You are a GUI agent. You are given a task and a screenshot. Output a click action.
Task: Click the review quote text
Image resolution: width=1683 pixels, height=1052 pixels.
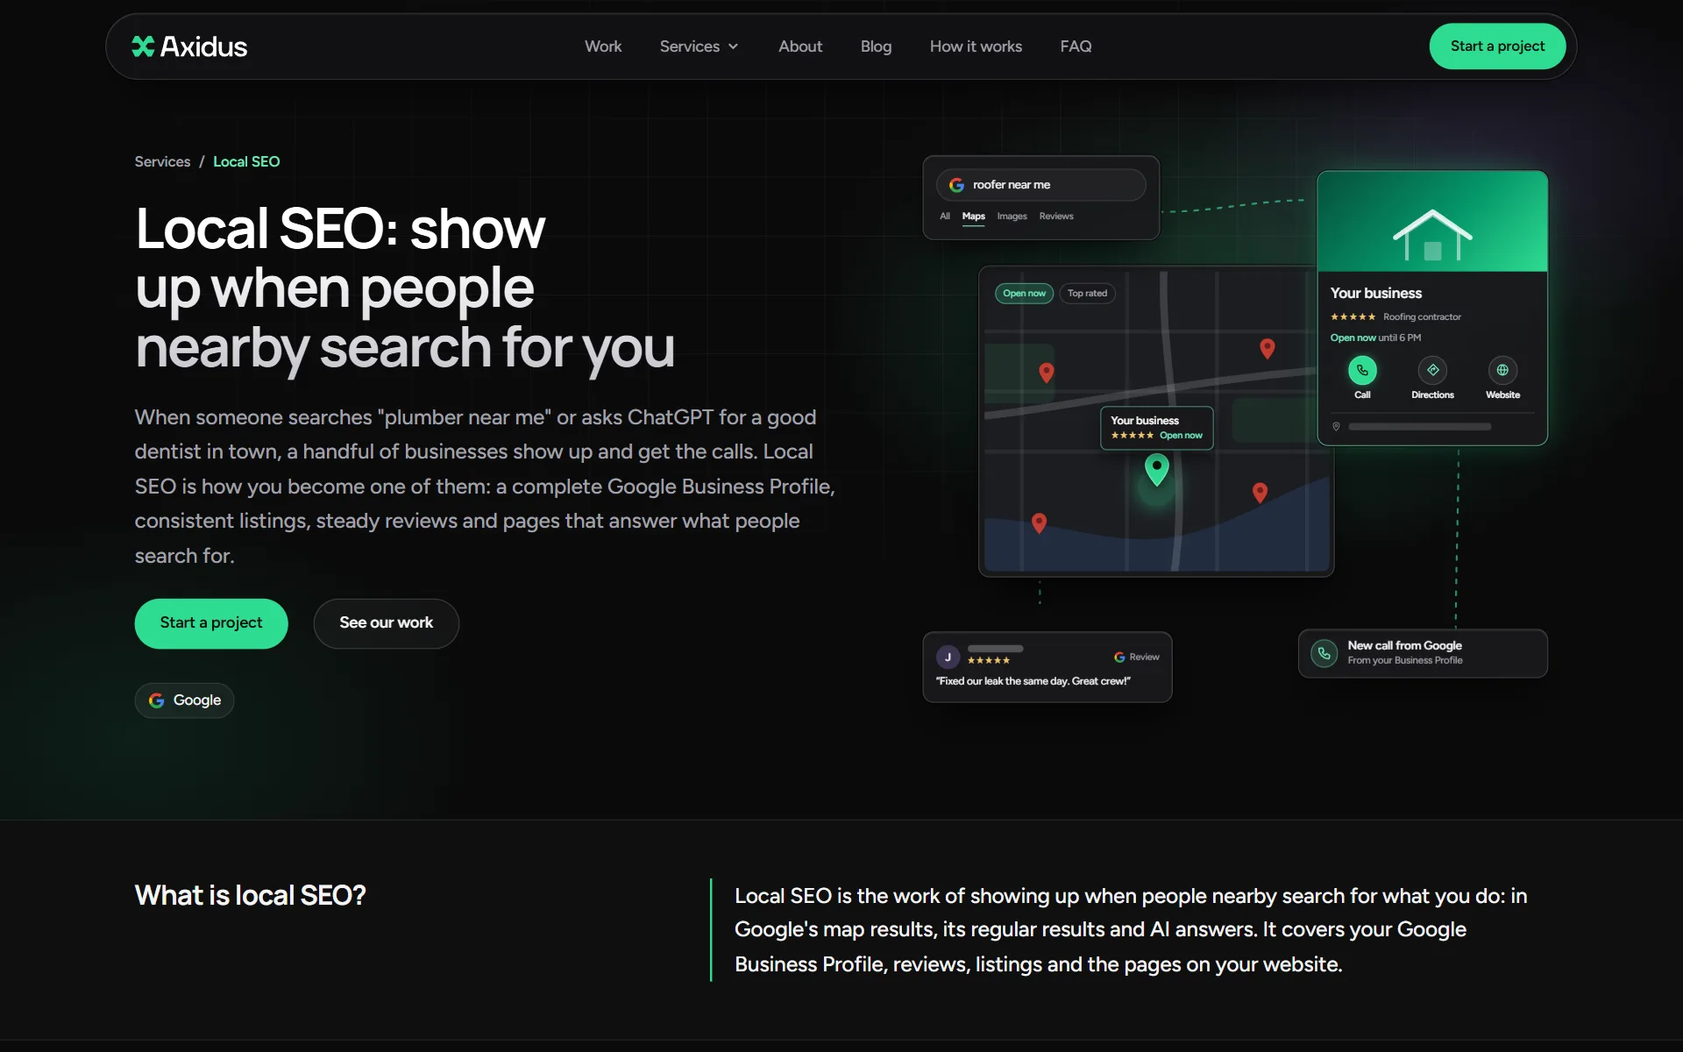1033,681
